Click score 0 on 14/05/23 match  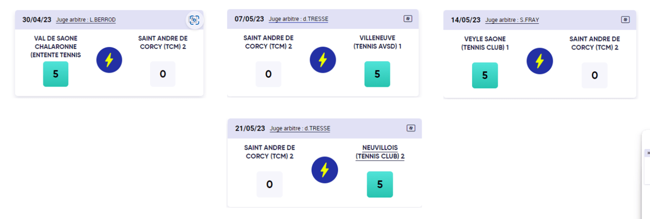click(x=594, y=75)
